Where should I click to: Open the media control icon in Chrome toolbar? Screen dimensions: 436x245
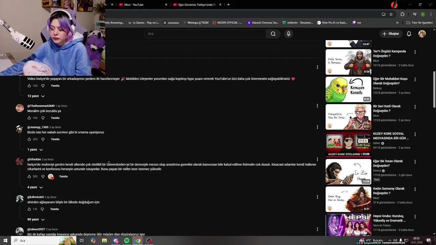click(415, 14)
